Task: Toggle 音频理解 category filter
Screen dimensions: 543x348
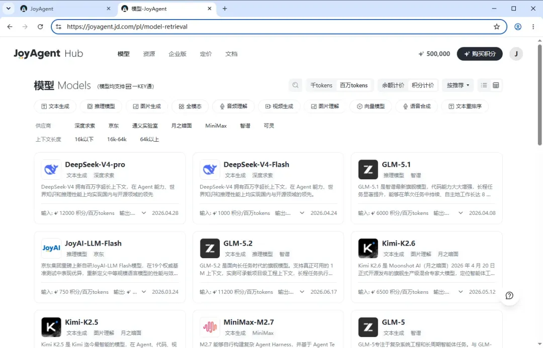Action: [x=233, y=106]
